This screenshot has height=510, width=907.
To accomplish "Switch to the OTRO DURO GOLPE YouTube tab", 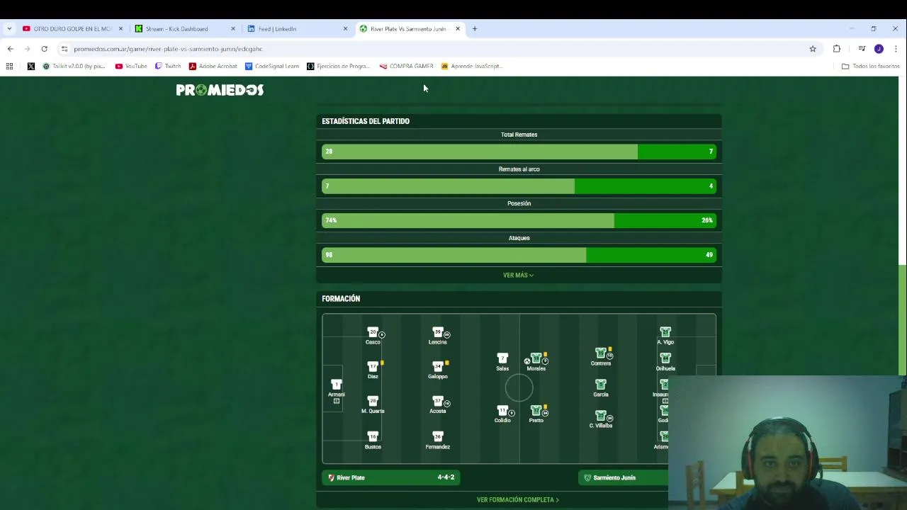I will 73,29.
